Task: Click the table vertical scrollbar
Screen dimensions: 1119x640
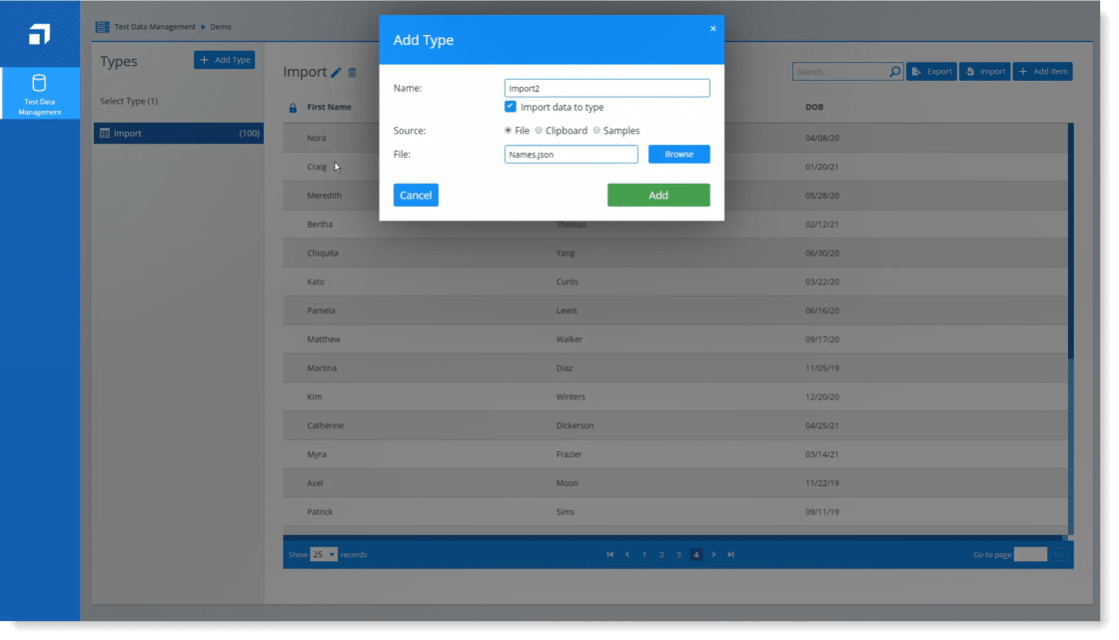Action: click(1070, 243)
